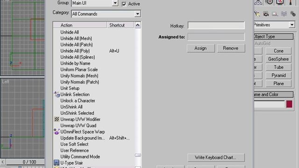Select the Update Background Im... action
Screen dimensions: 299x168
(x=83, y=138)
